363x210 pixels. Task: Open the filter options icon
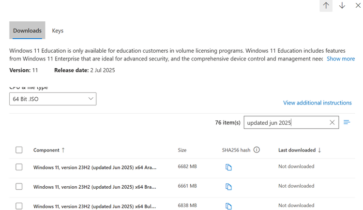tap(347, 122)
